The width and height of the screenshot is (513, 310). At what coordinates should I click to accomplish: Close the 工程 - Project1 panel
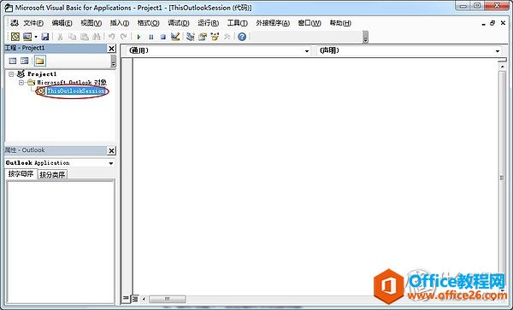pos(111,49)
